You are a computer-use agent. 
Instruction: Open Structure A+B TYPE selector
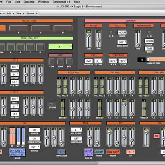point(113,61)
